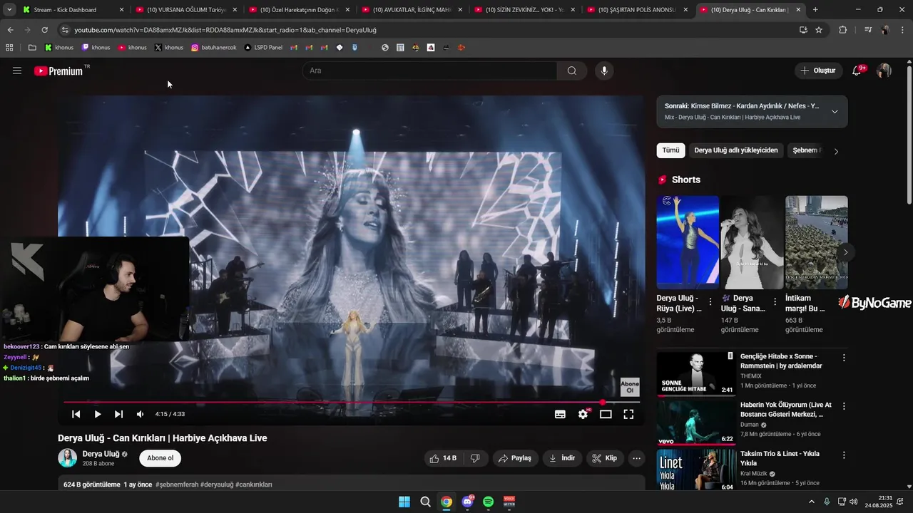This screenshot has width=913, height=513.
Task: Open #cankırıkları hashtag link
Action: point(254,484)
